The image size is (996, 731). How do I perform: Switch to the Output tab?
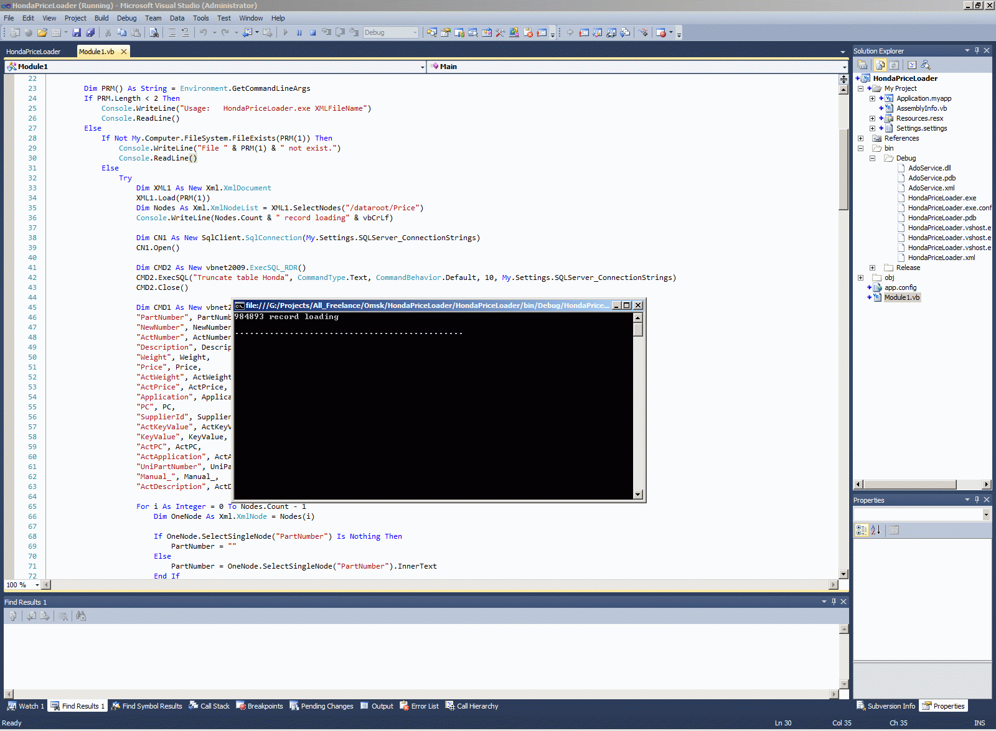pyautogui.click(x=377, y=706)
